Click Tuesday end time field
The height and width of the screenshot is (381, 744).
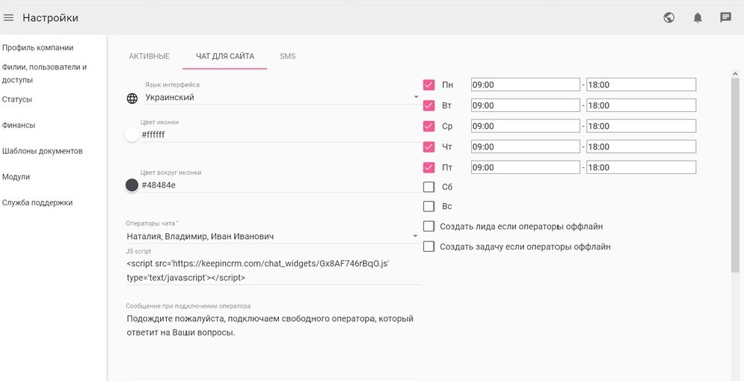641,105
